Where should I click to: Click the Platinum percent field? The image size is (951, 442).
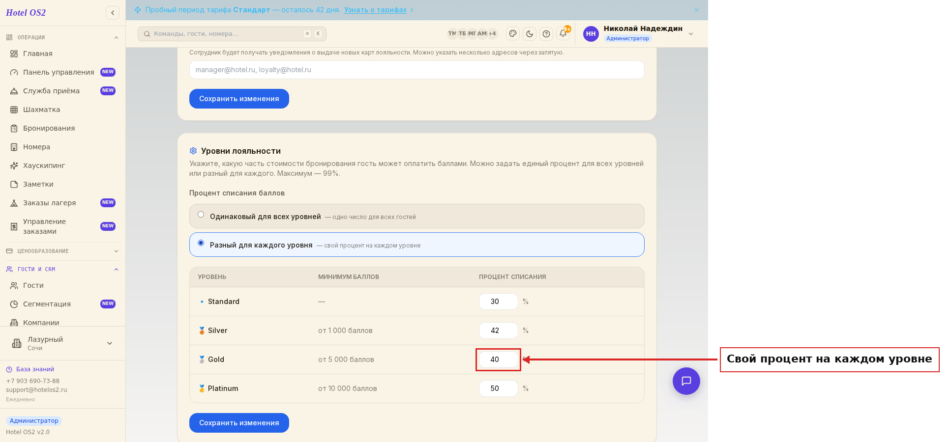(498, 388)
